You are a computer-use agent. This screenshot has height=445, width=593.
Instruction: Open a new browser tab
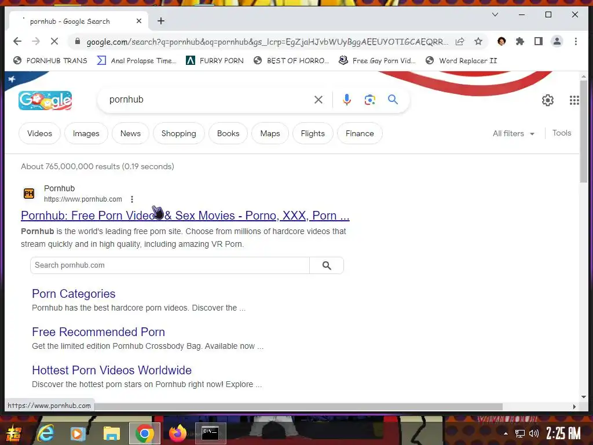(161, 21)
